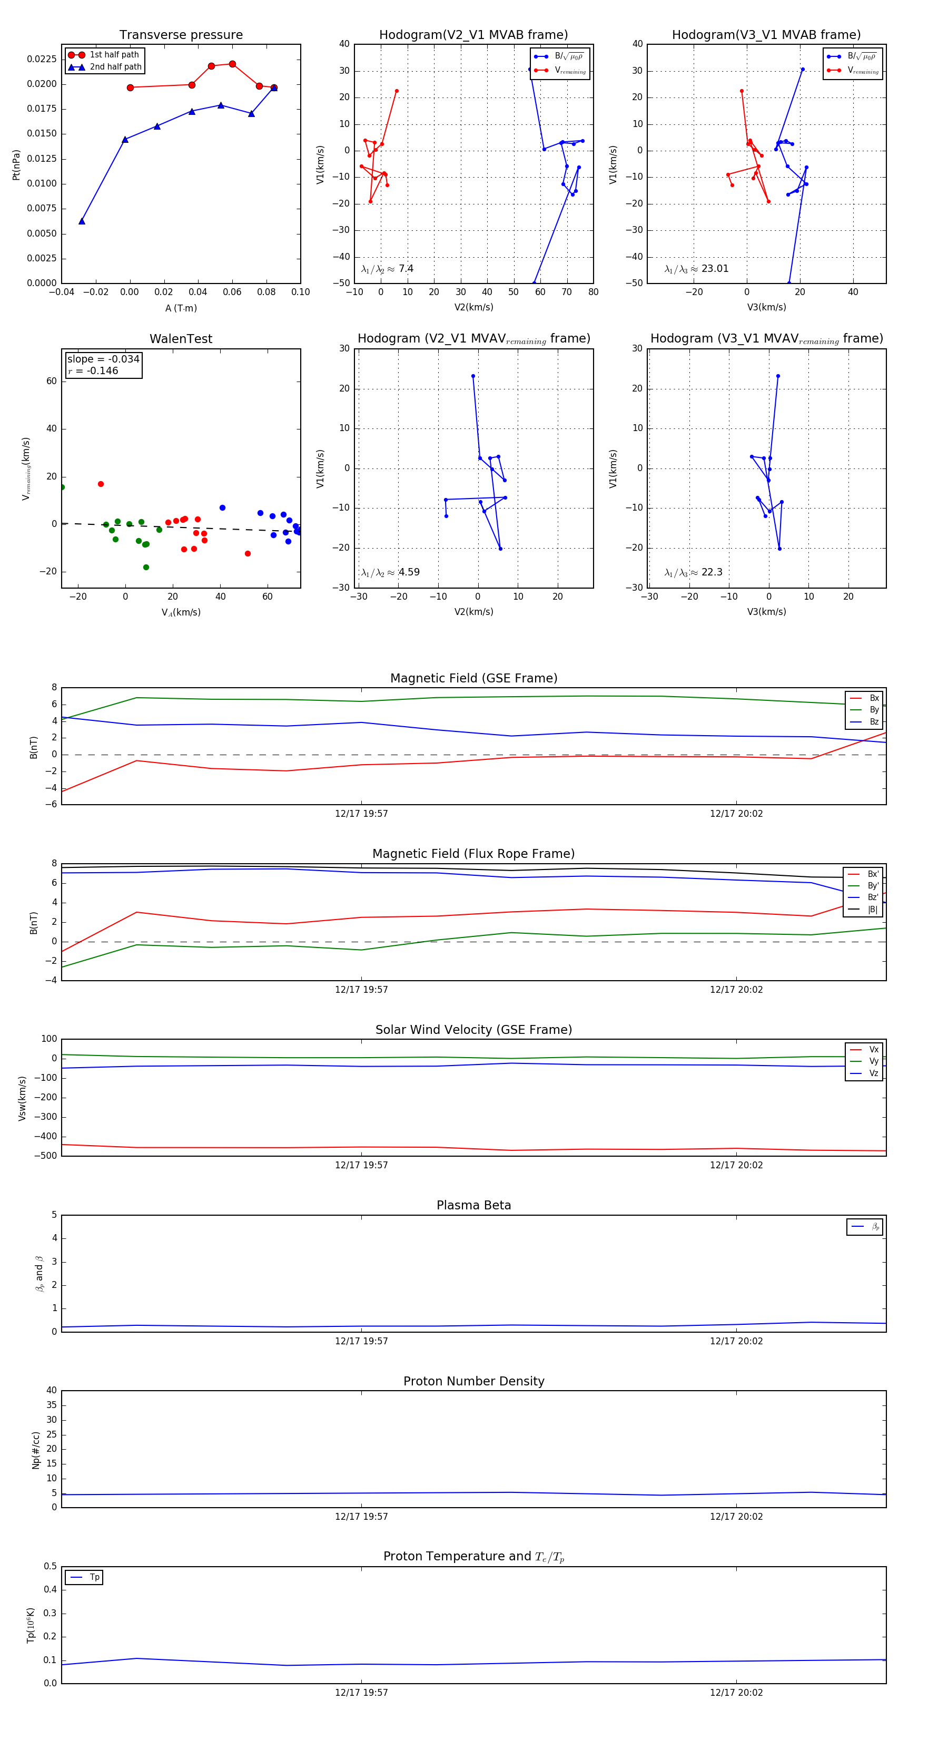Image resolution: width=948 pixels, height=1739 pixels.
Task: Select the Bz' legend entry
Action: tap(863, 897)
